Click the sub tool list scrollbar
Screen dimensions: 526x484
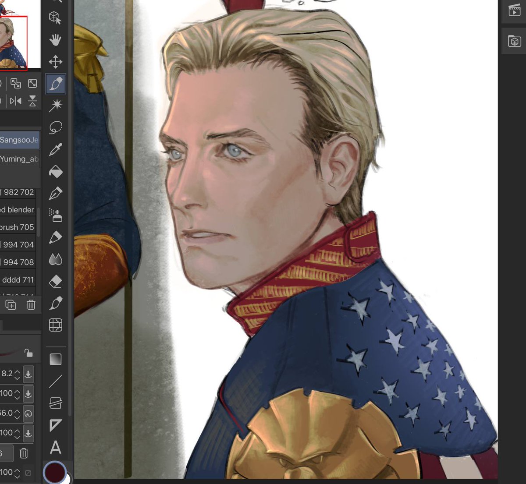tap(38, 223)
